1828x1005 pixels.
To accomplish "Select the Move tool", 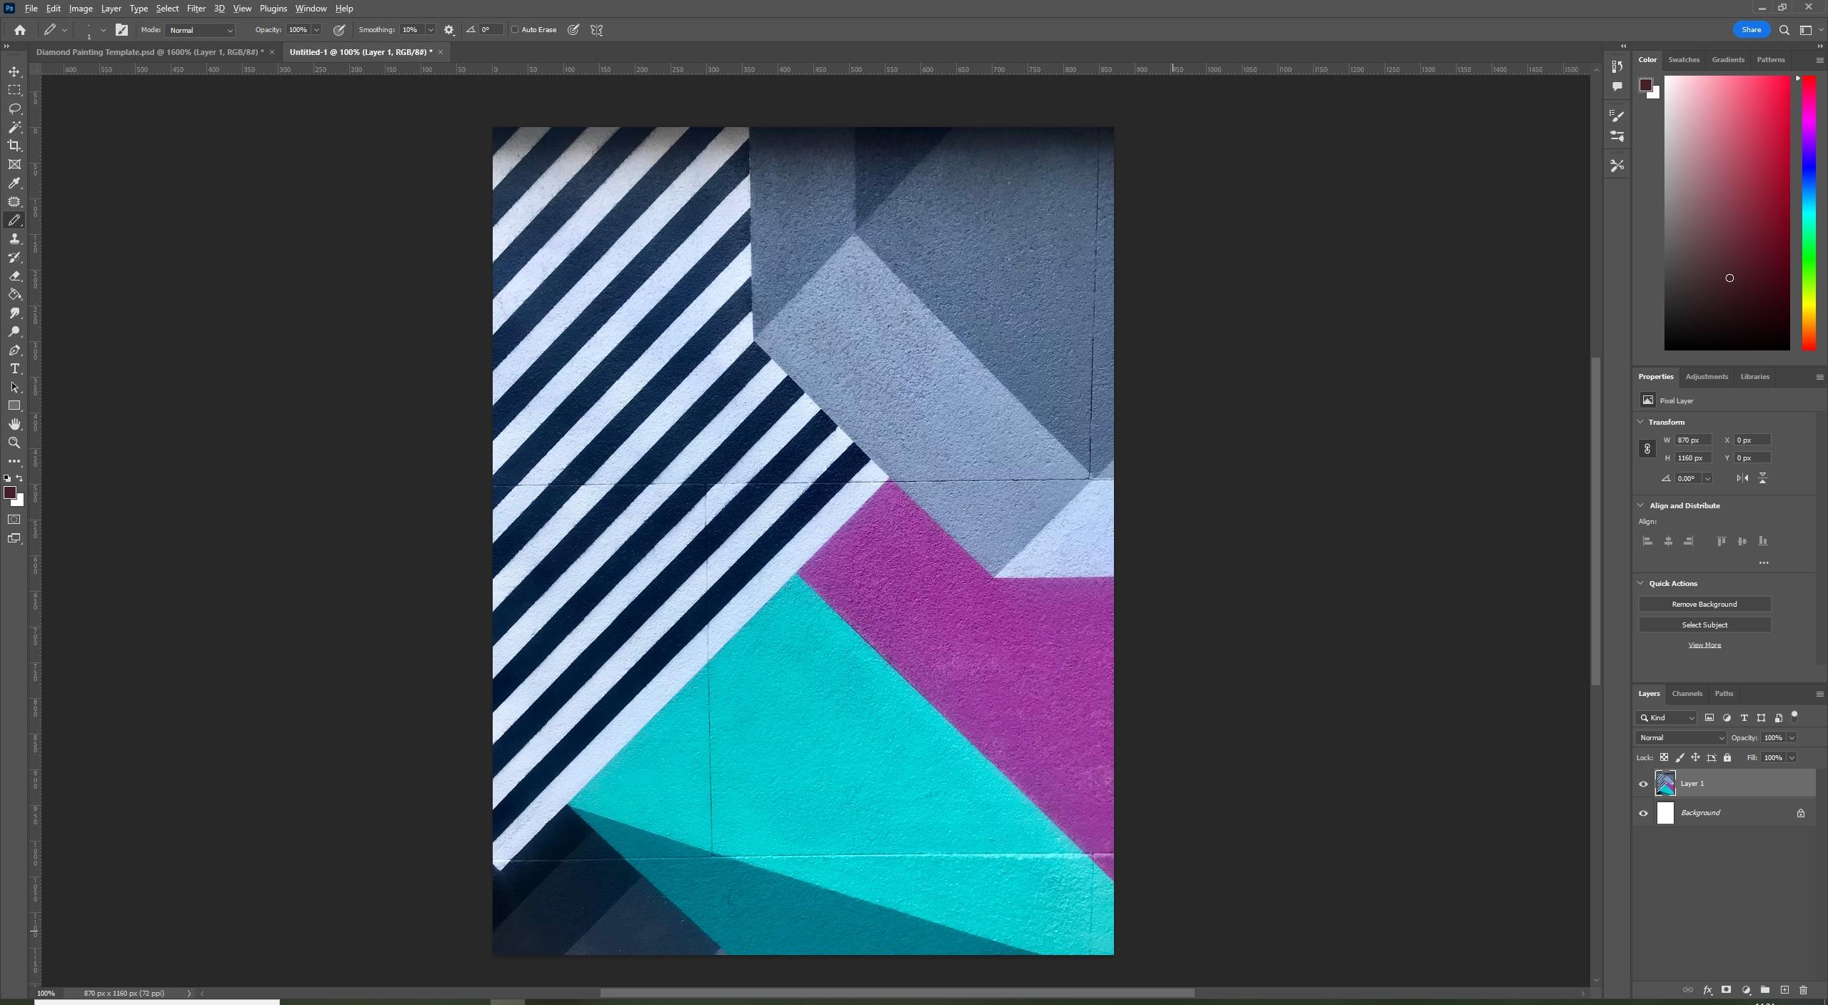I will pos(14,72).
